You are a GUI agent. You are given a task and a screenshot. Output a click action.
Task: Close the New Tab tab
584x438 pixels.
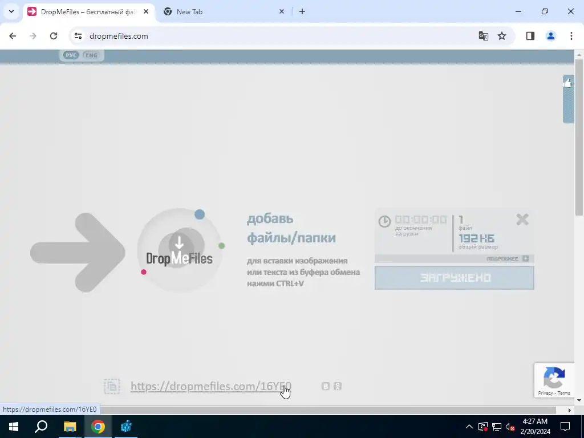click(x=282, y=11)
